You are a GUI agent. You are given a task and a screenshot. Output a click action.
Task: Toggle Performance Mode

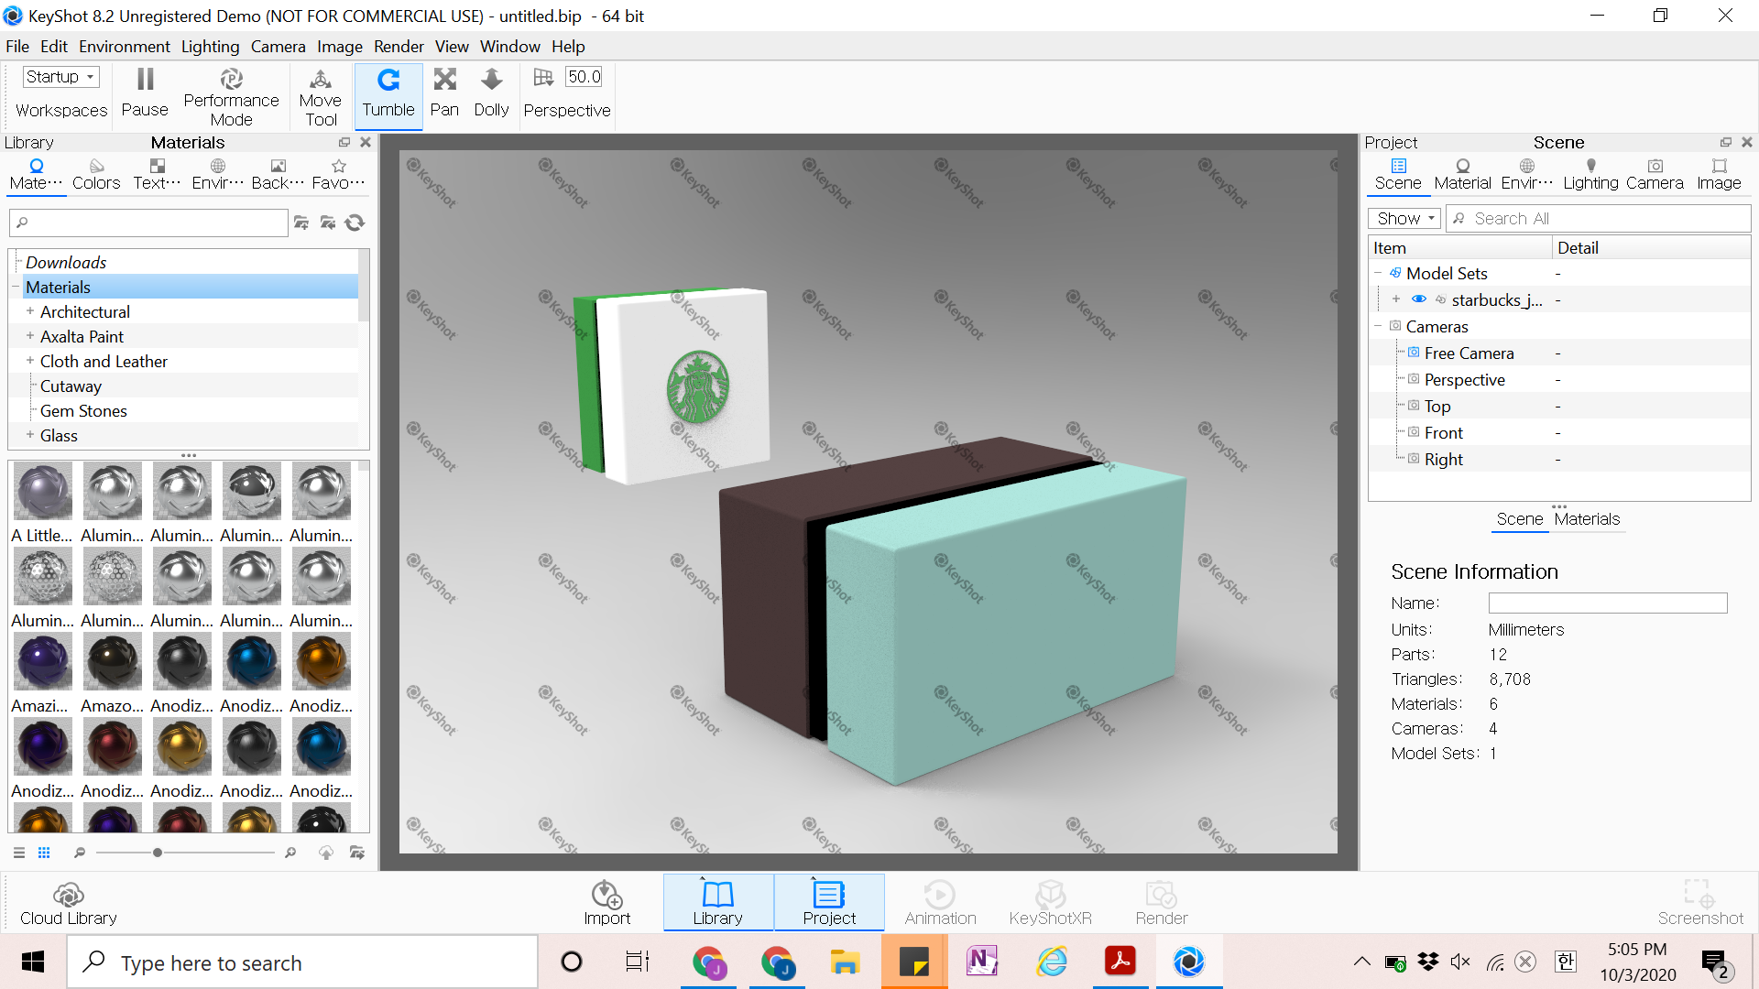point(231,97)
